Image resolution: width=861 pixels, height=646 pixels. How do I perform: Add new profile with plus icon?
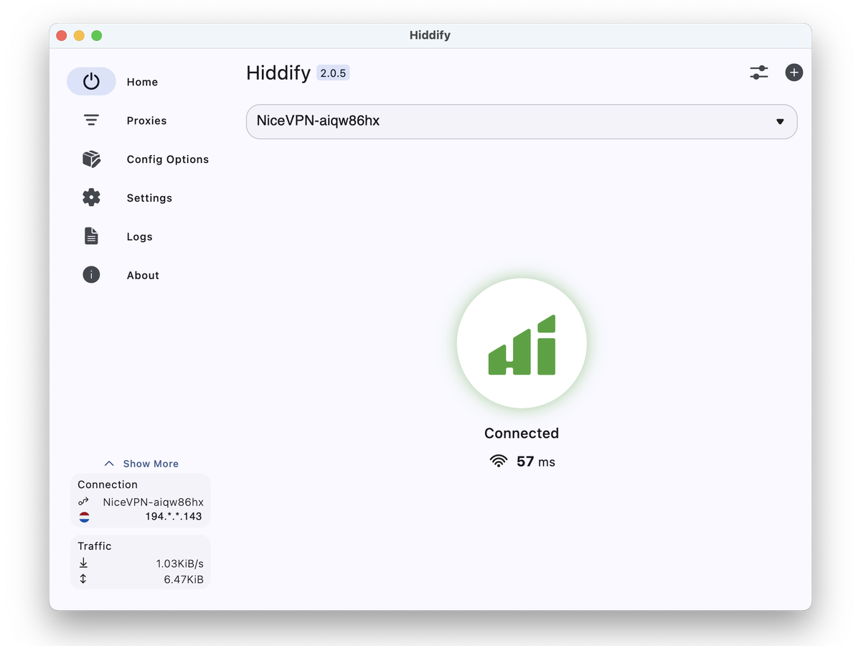(794, 72)
